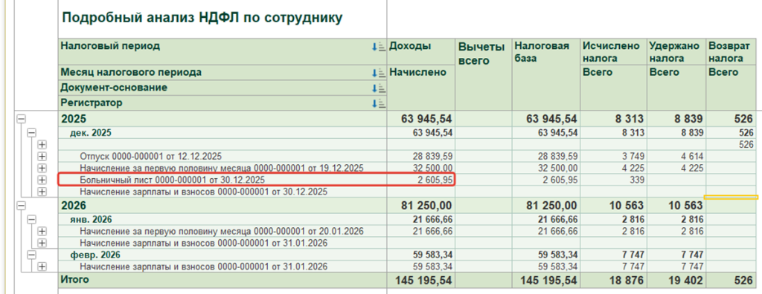This screenshot has width=762, height=294.
Task: Collapse the дек. 2025 month group
Action: (x=31, y=132)
